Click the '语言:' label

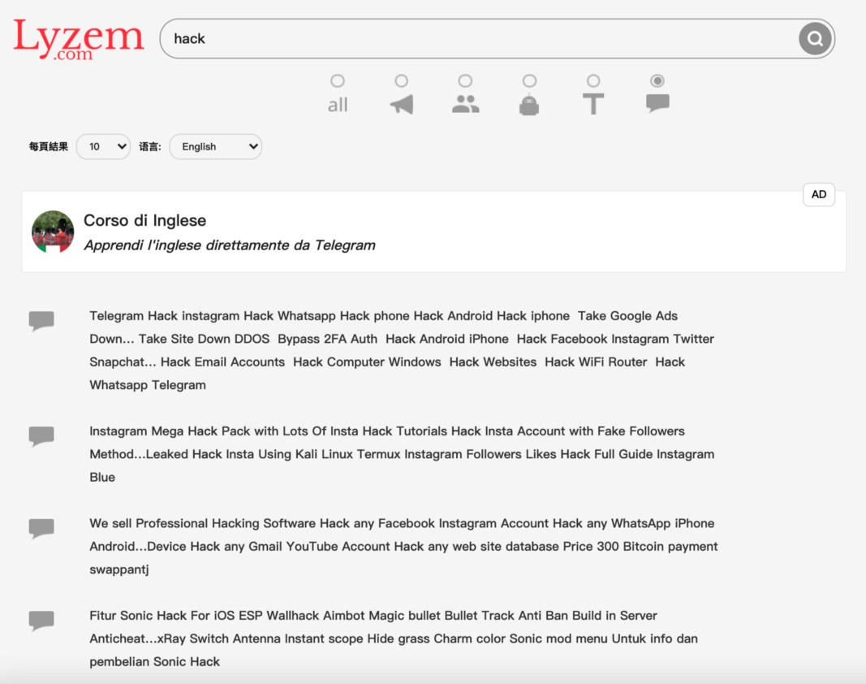[149, 146]
